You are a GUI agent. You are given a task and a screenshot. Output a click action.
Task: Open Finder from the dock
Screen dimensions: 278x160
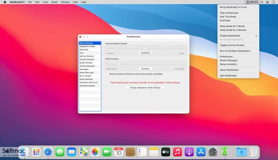click(25, 152)
